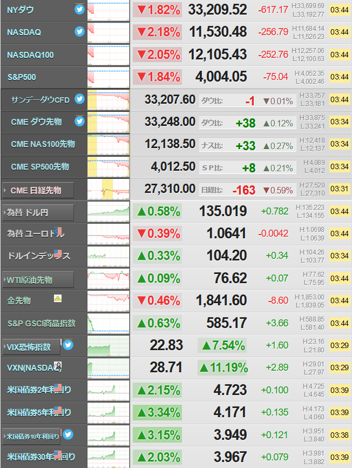The height and width of the screenshot is (468, 352).
Task: Expand the 米国債券10年利回り button
Action: 31,436
